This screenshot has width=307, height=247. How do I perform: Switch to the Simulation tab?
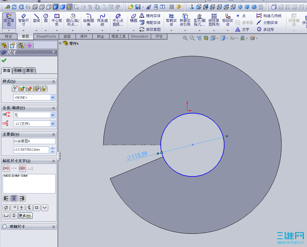(x=139, y=36)
